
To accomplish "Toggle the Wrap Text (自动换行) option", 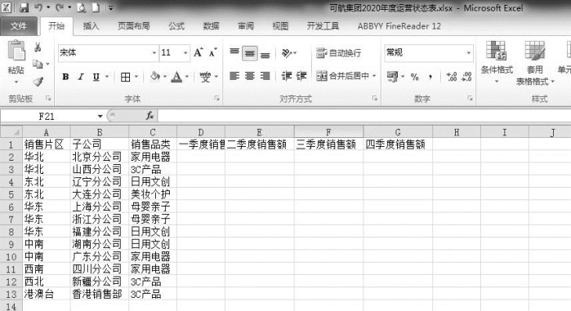I will click(338, 53).
